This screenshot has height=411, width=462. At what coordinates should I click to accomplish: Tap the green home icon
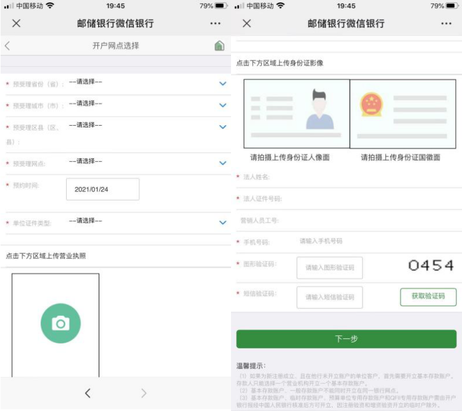[x=219, y=45]
